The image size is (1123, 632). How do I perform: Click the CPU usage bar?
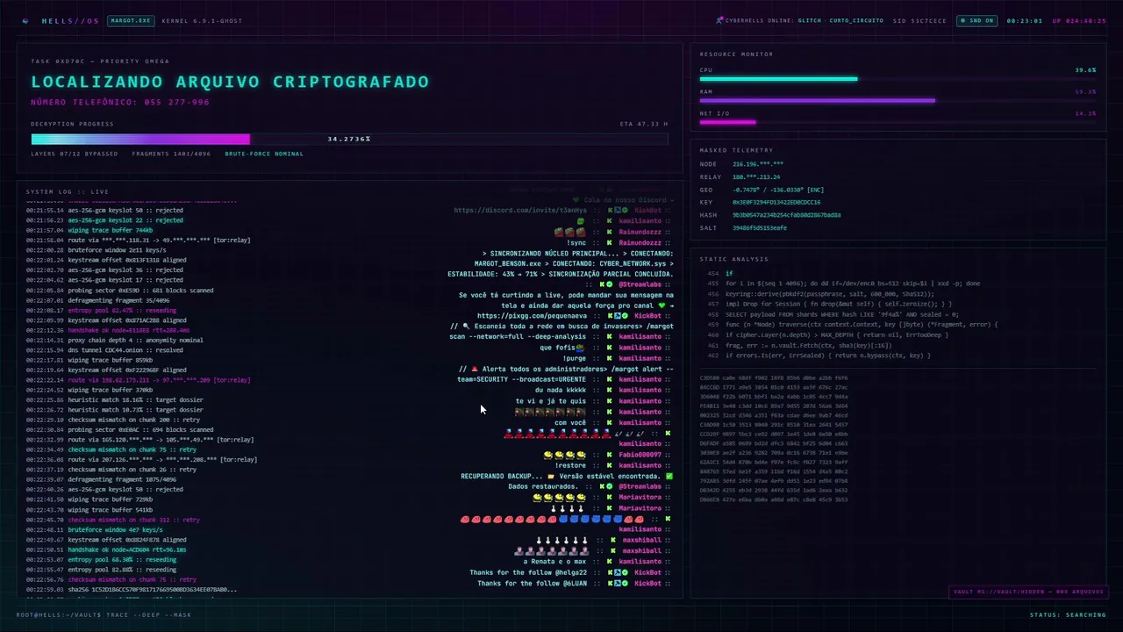pyautogui.click(x=898, y=78)
